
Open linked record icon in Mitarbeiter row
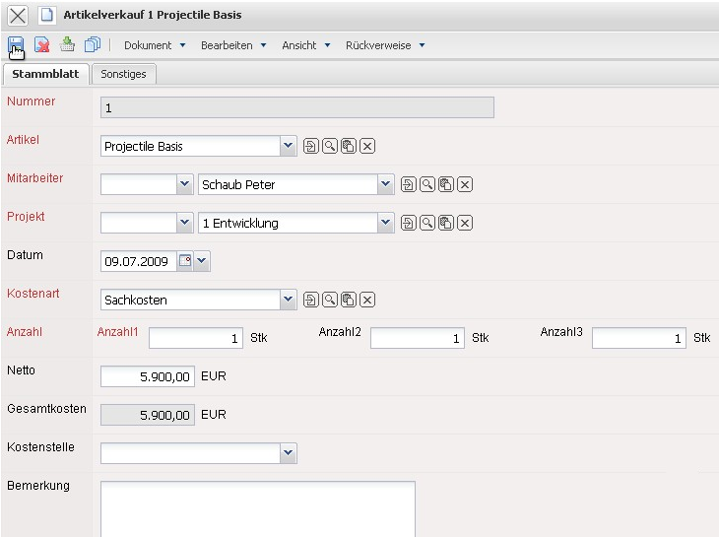click(x=409, y=185)
